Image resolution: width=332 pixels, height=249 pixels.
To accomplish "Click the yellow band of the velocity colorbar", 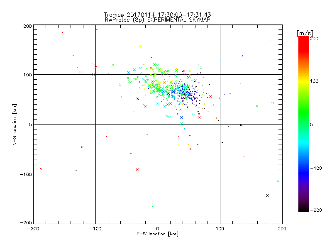I will point(304,81).
